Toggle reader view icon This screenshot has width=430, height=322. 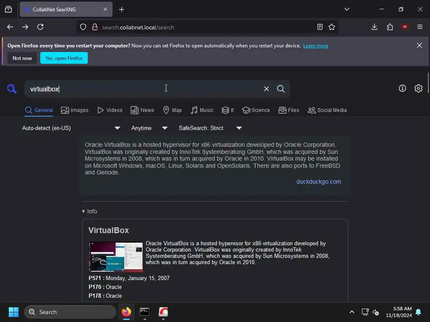point(320,27)
